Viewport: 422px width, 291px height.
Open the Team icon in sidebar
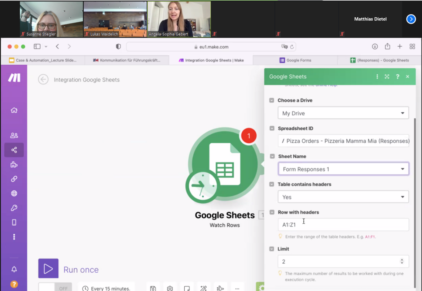tap(14, 135)
